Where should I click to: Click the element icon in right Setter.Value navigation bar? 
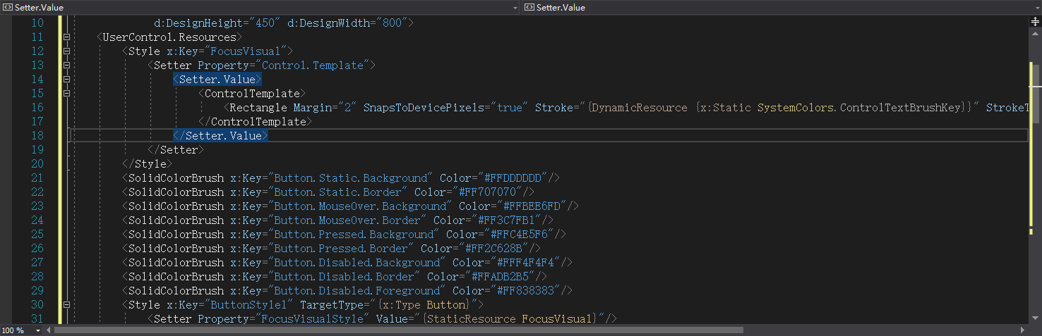click(529, 7)
